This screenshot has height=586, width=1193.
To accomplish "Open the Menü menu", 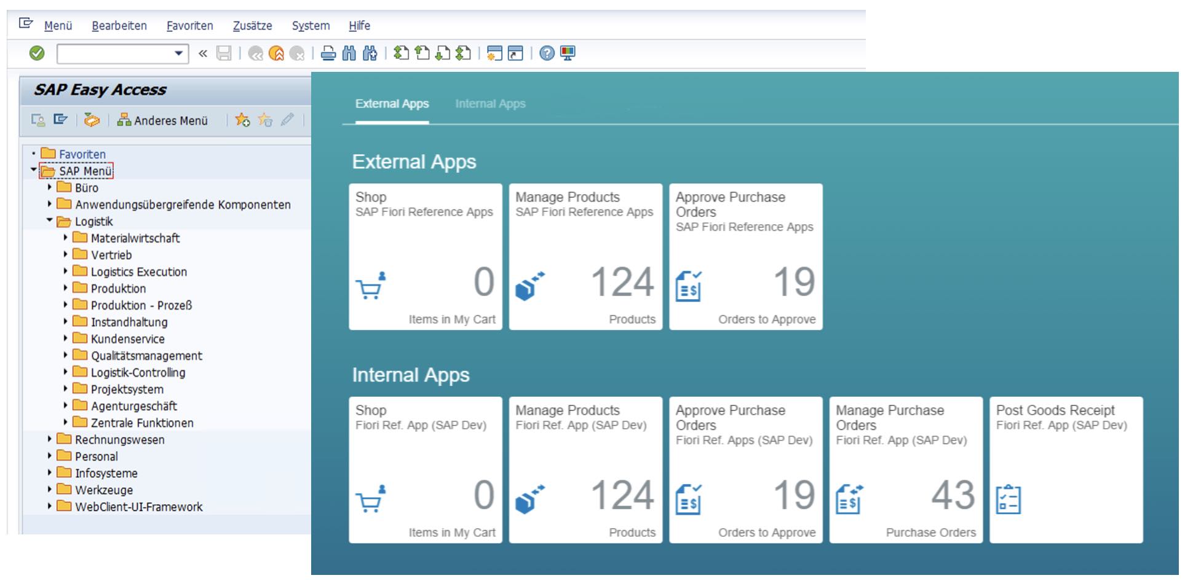I will coord(58,26).
